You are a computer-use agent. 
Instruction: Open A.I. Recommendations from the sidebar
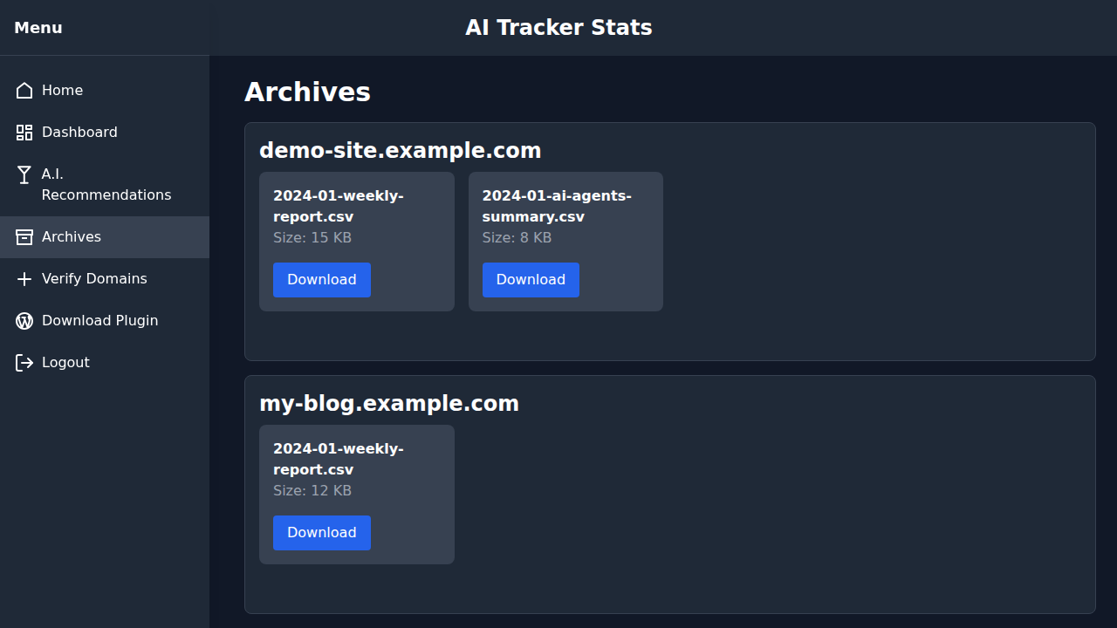pyautogui.click(x=106, y=184)
